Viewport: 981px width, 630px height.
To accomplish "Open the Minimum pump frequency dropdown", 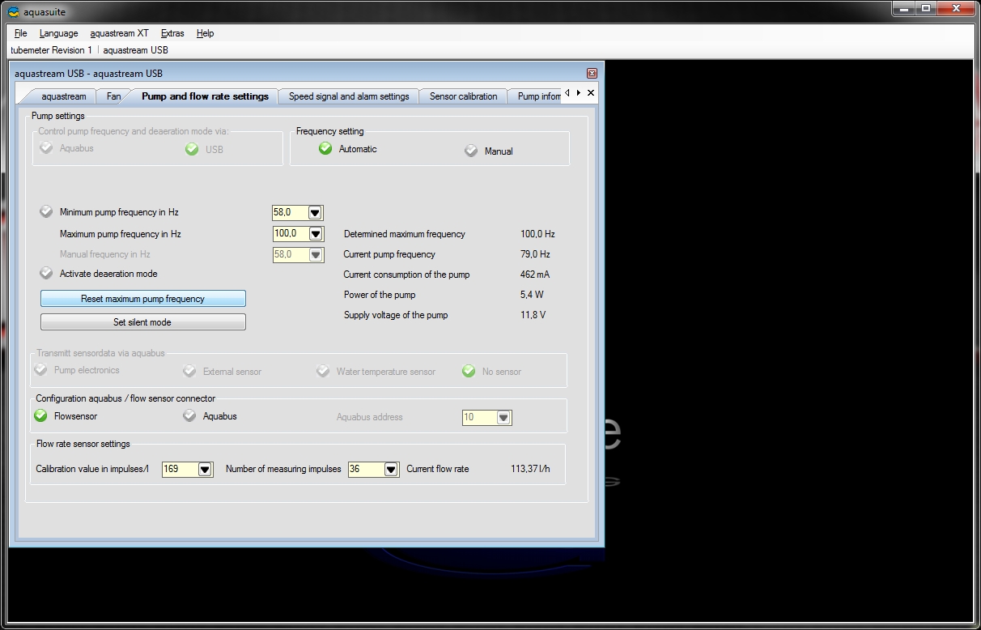I will [x=316, y=213].
